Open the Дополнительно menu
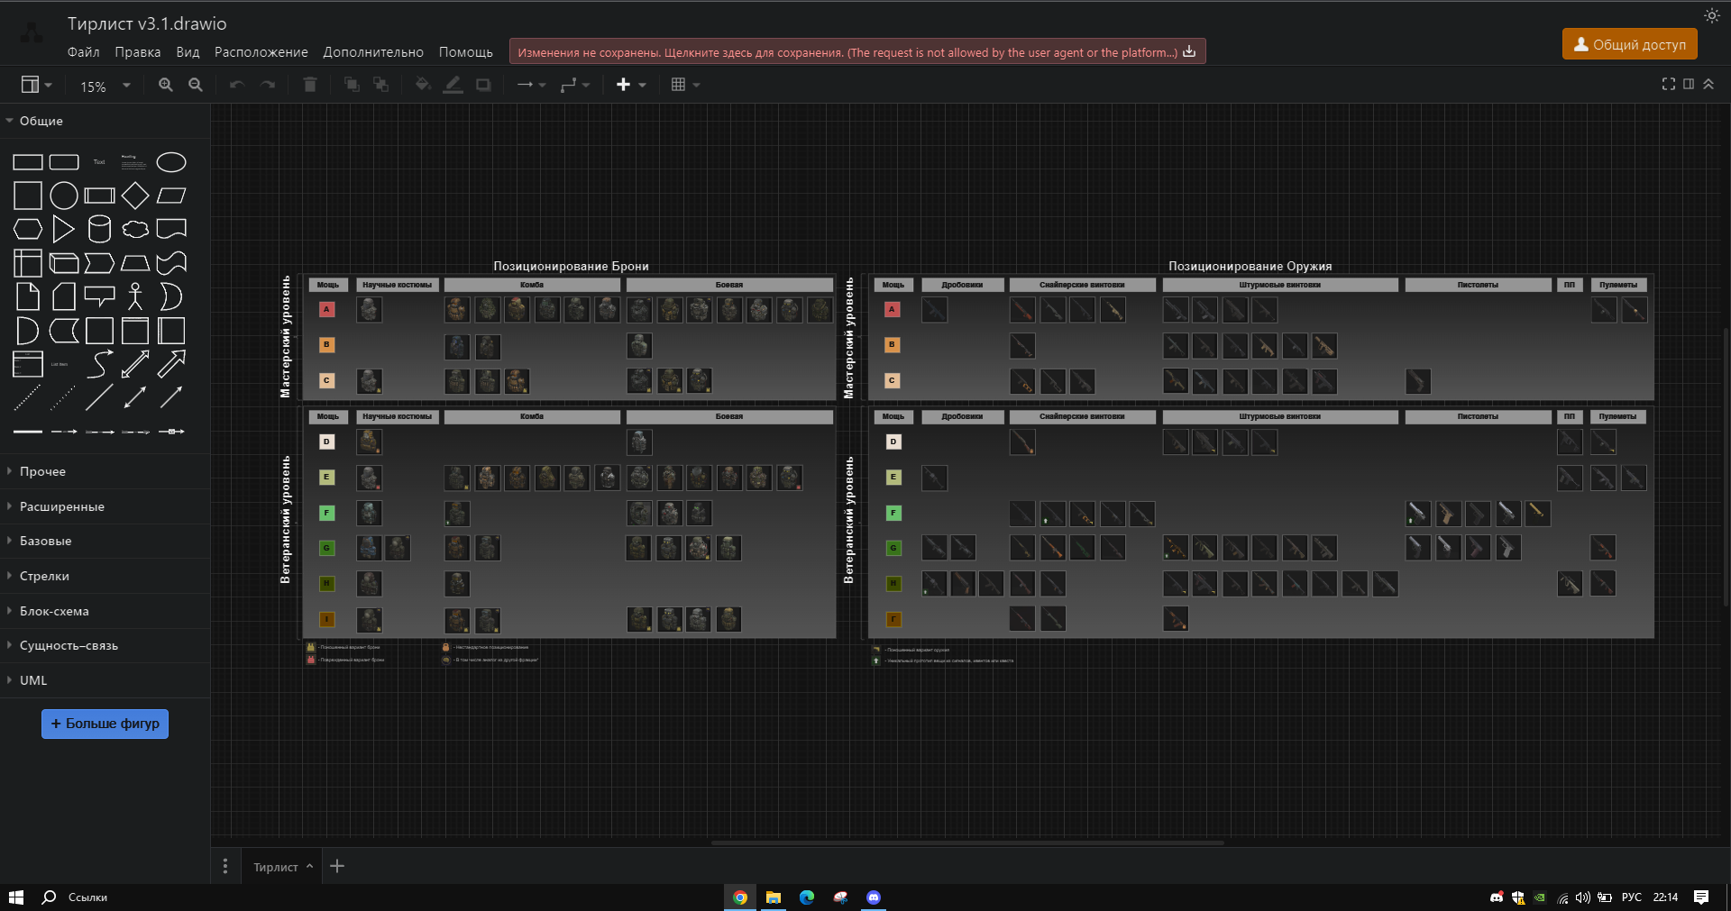The width and height of the screenshot is (1731, 911). (373, 52)
